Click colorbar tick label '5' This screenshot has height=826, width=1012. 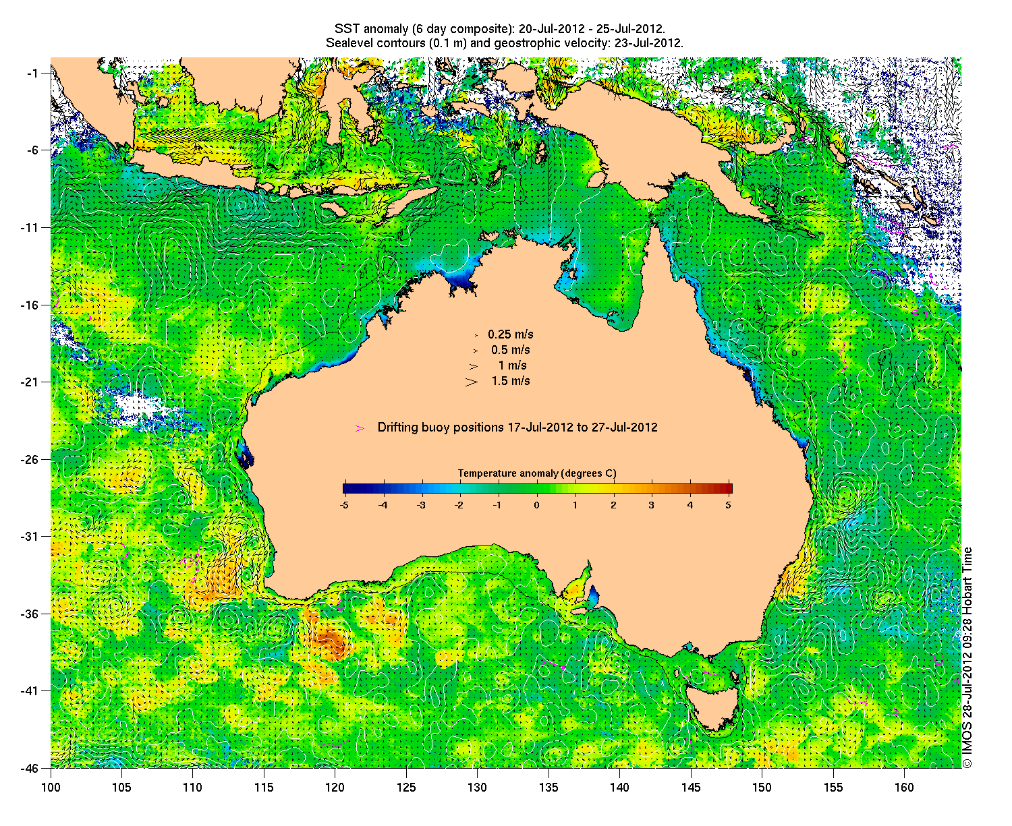729,505
